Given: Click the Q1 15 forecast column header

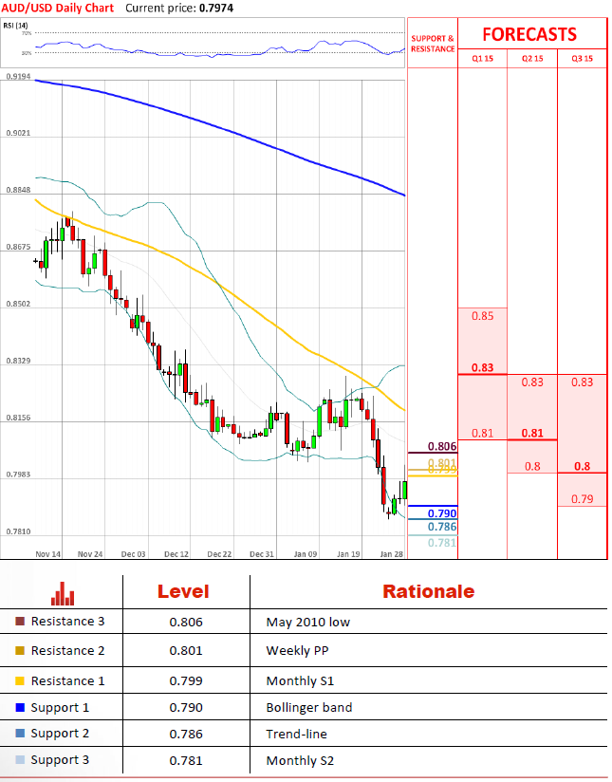Looking at the screenshot, I should [482, 58].
